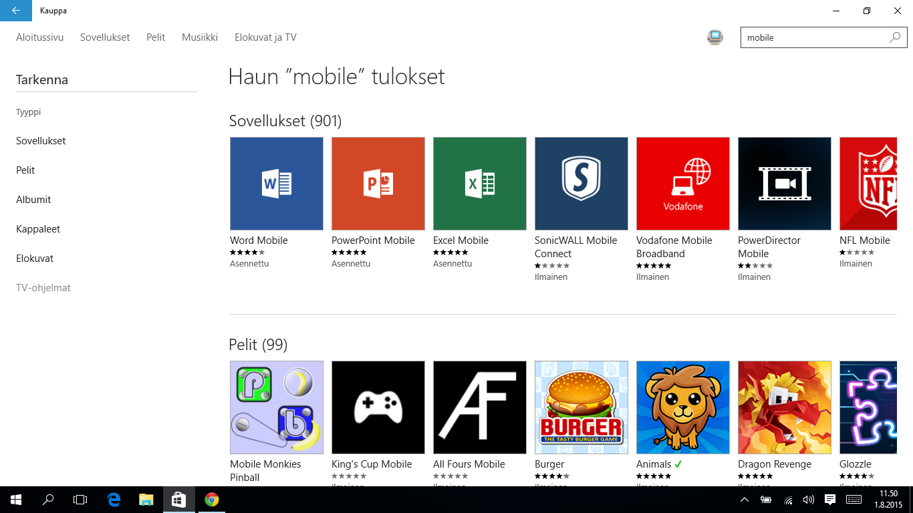Filter results by Pelit in sidebar
Viewport: 913px width, 513px height.
tap(25, 170)
